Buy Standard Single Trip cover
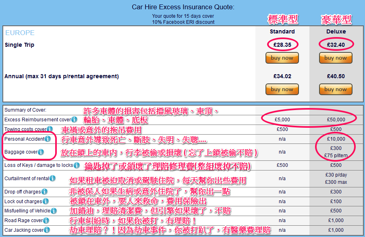 [x=282, y=58]
